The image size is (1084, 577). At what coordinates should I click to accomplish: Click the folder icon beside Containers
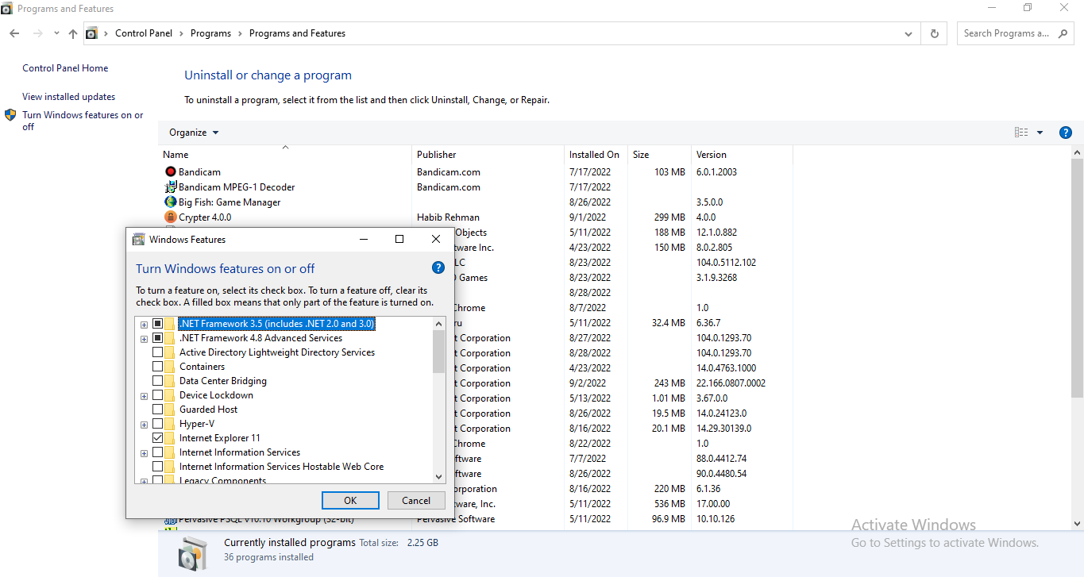(169, 367)
